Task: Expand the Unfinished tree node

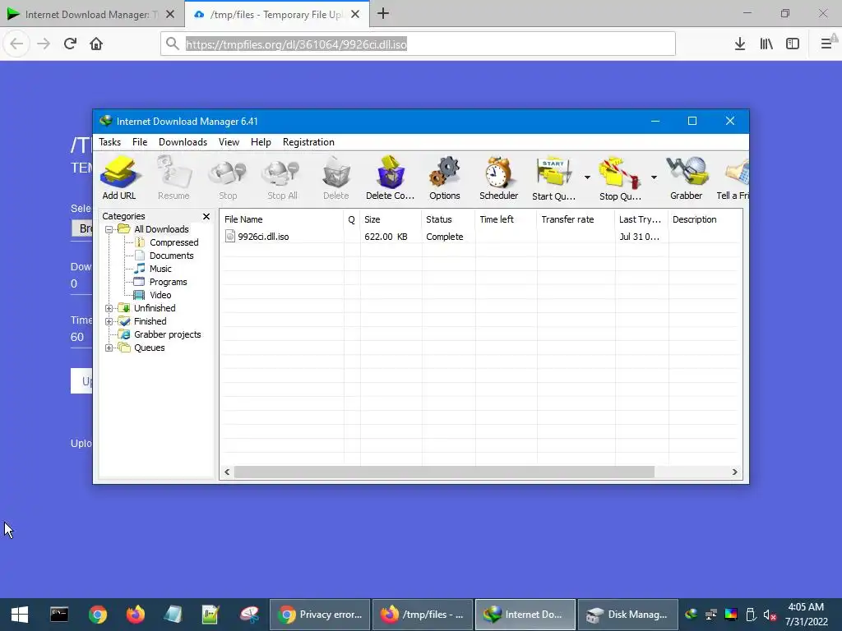Action: (109, 309)
